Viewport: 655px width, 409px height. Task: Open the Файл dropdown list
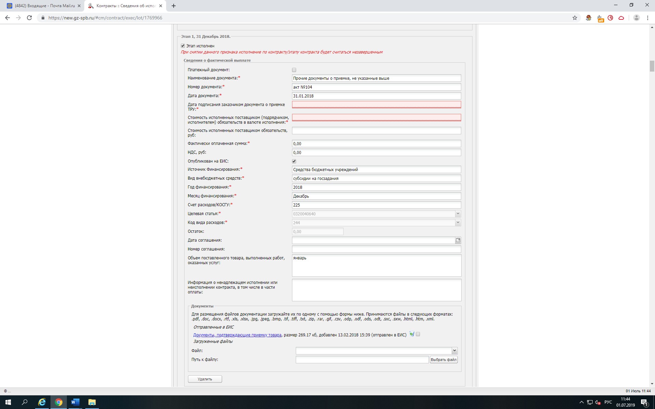[454, 351]
